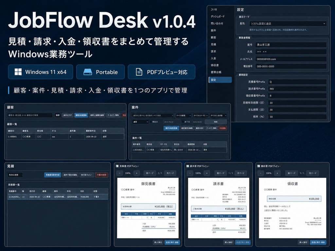The image size is (335, 251).
Task: Click 戻って修正 in the 請求書 preview
Action: click(229, 242)
